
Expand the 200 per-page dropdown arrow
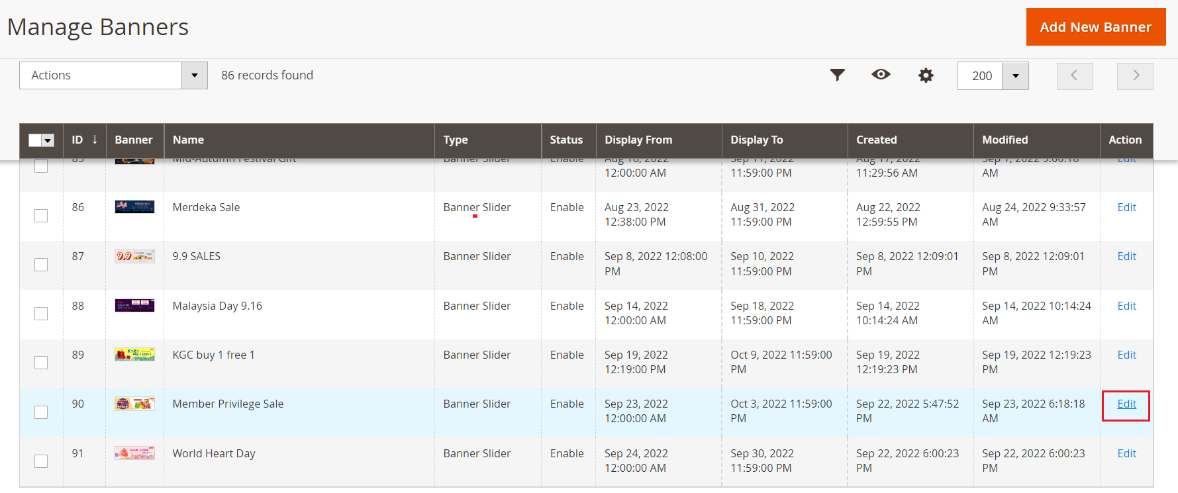point(1015,76)
